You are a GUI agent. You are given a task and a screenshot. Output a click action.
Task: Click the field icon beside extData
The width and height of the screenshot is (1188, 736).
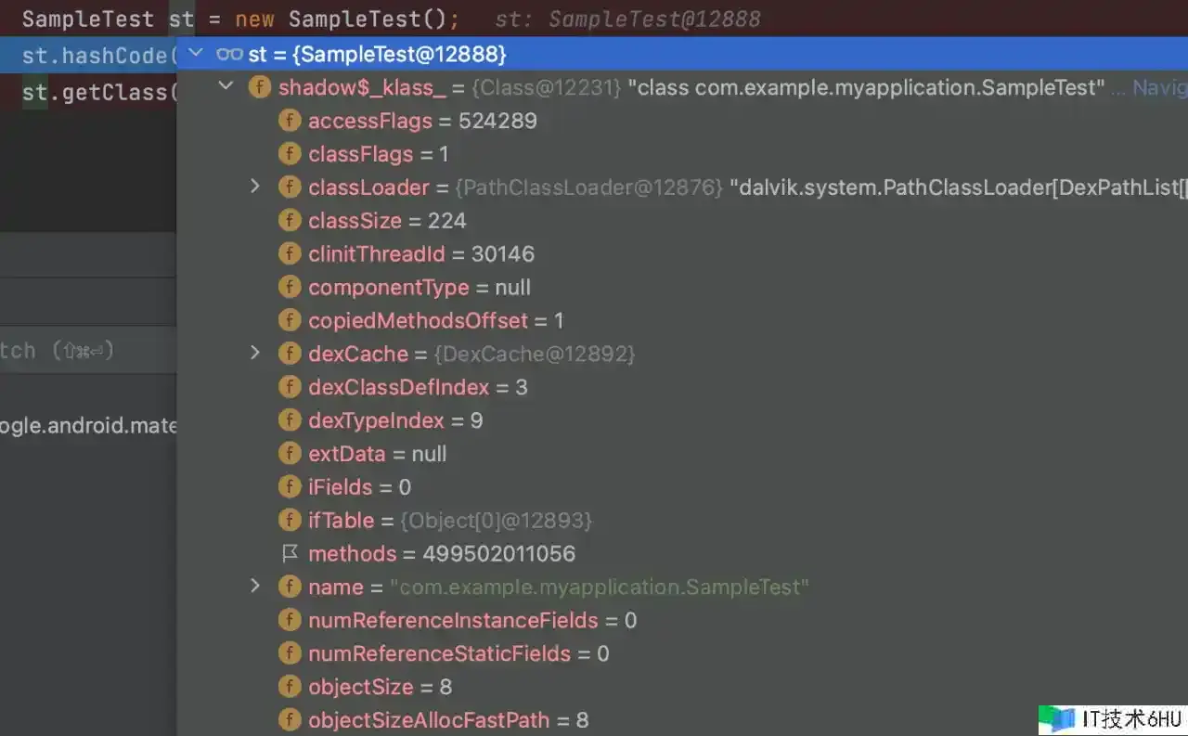pos(291,454)
